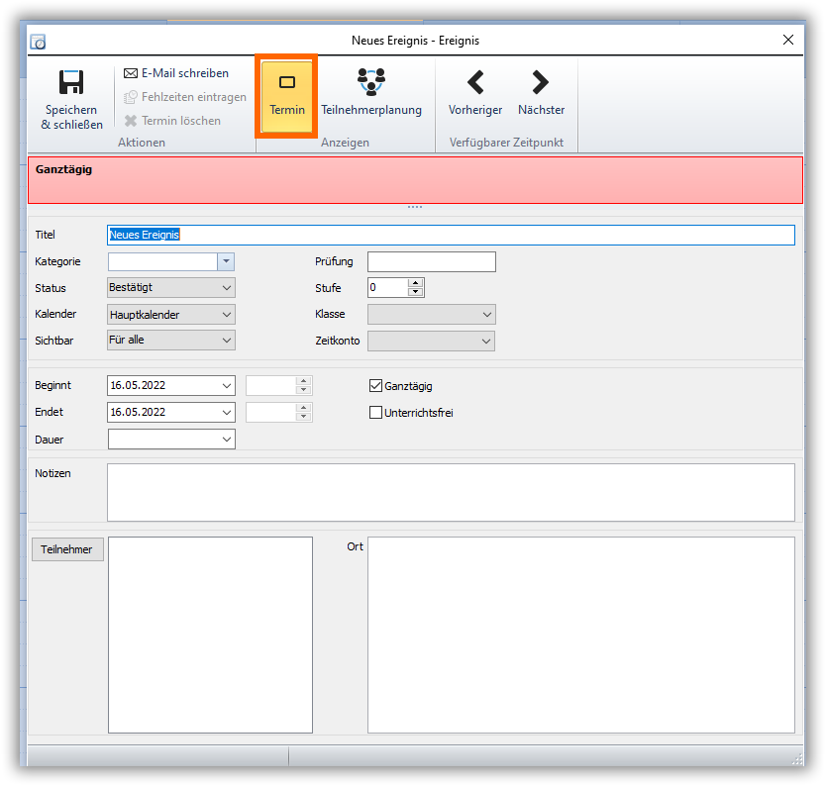Click E-Mail schreiben envelope icon

(131, 73)
